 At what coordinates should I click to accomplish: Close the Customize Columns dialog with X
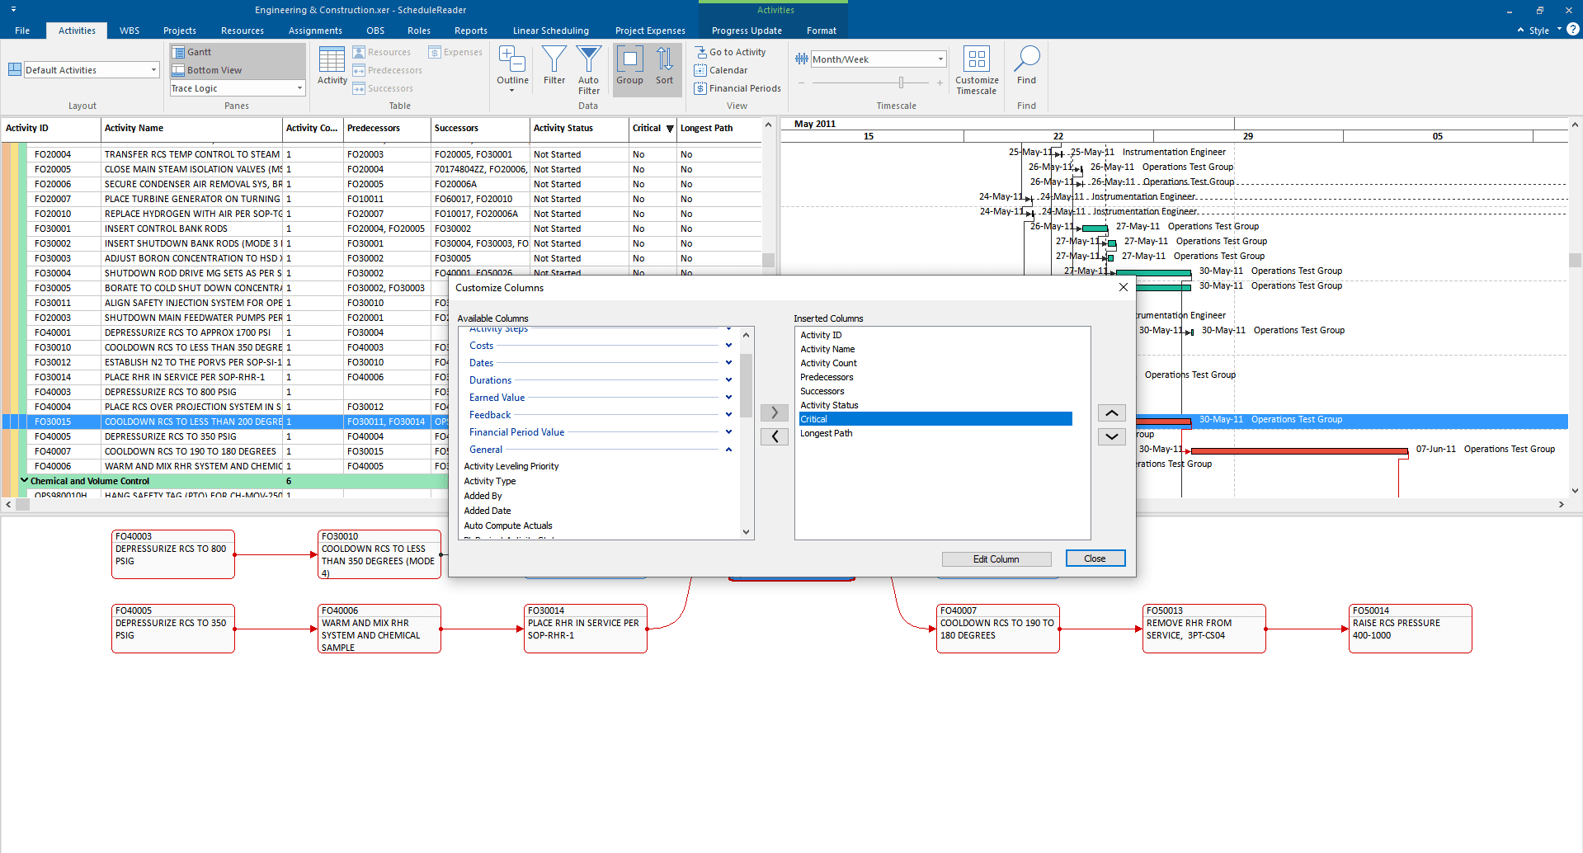click(1123, 287)
